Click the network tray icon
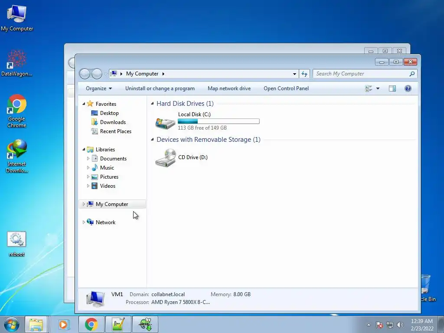 390,325
